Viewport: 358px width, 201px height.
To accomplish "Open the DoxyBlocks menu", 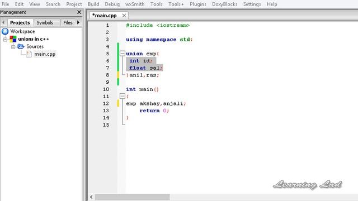I will pyautogui.click(x=225, y=4).
